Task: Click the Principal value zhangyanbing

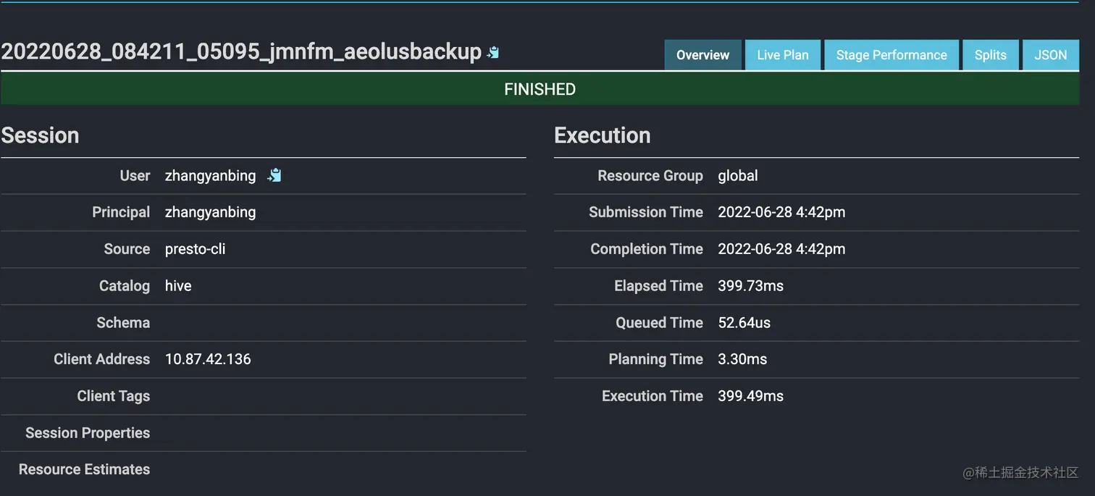Action: pyautogui.click(x=210, y=212)
